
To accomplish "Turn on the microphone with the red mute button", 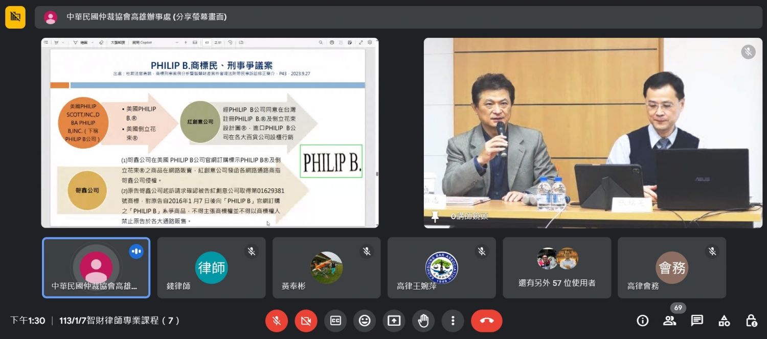I will [276, 321].
